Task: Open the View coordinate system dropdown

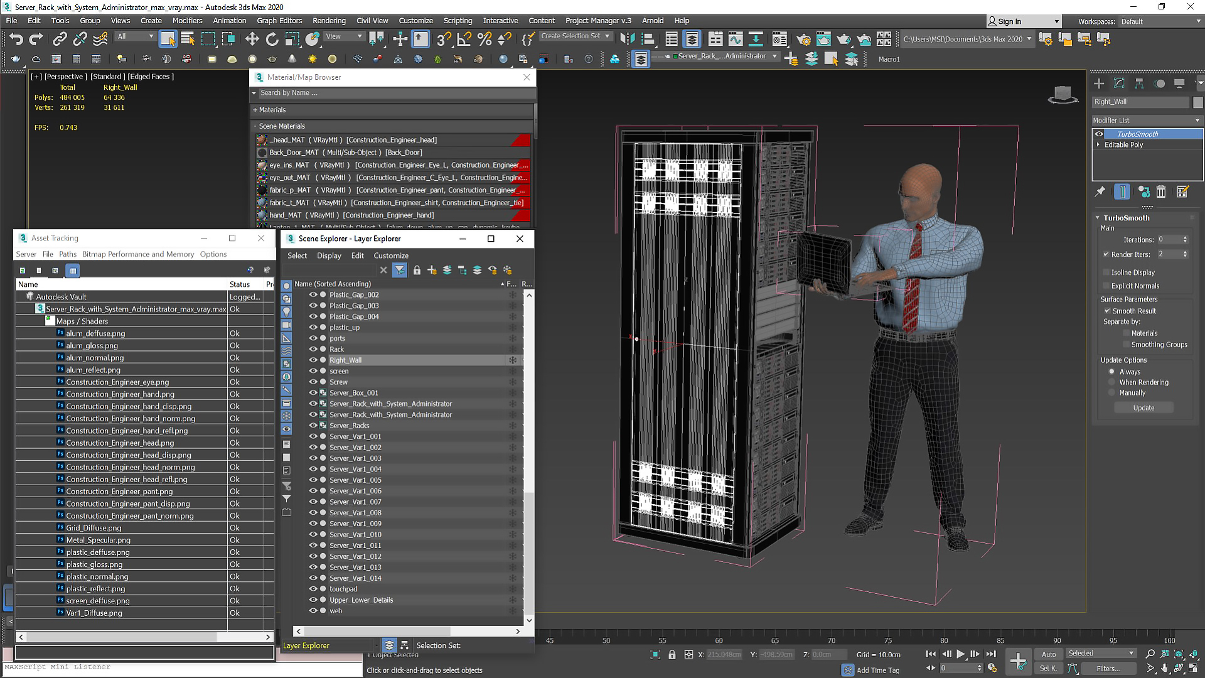Action: coord(344,36)
